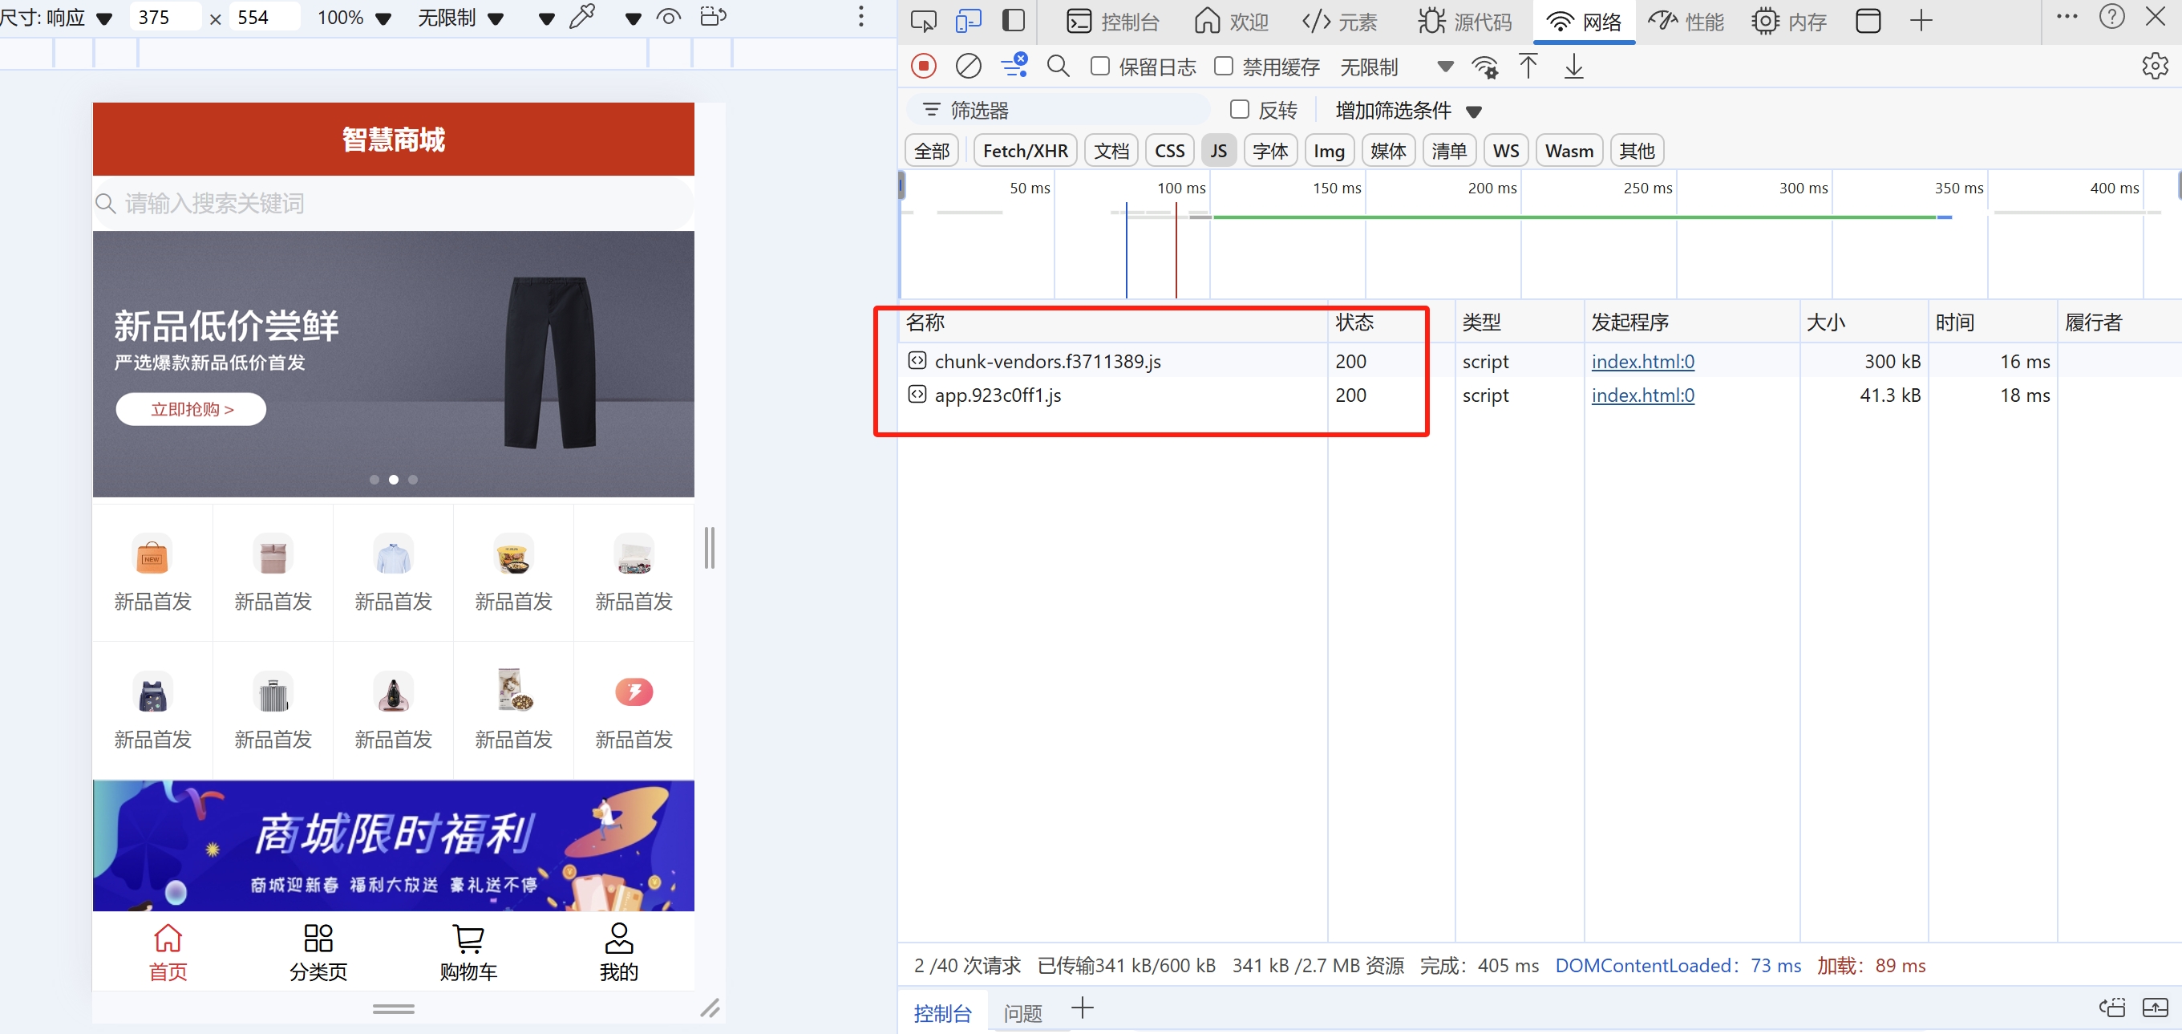Open network search magnifier icon
2182x1034 pixels.
click(x=1058, y=66)
